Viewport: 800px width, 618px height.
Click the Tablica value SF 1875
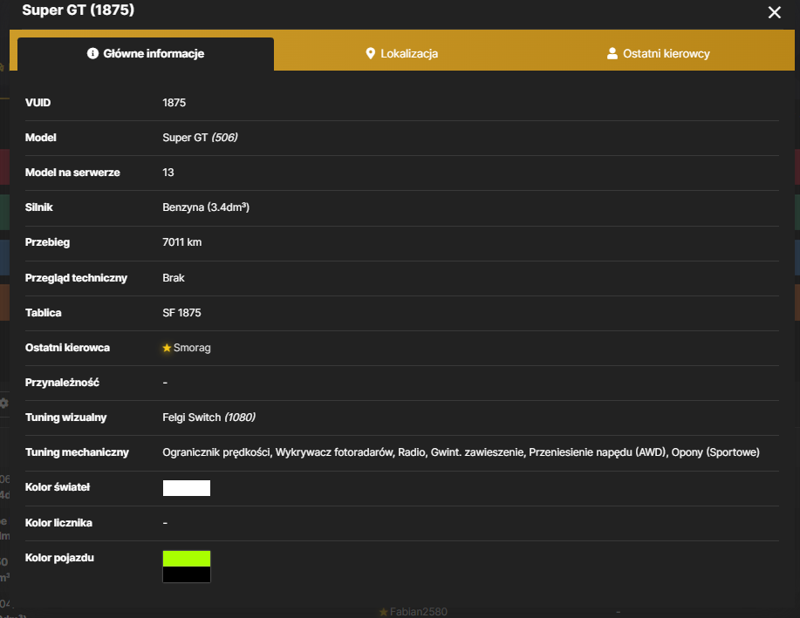point(181,313)
